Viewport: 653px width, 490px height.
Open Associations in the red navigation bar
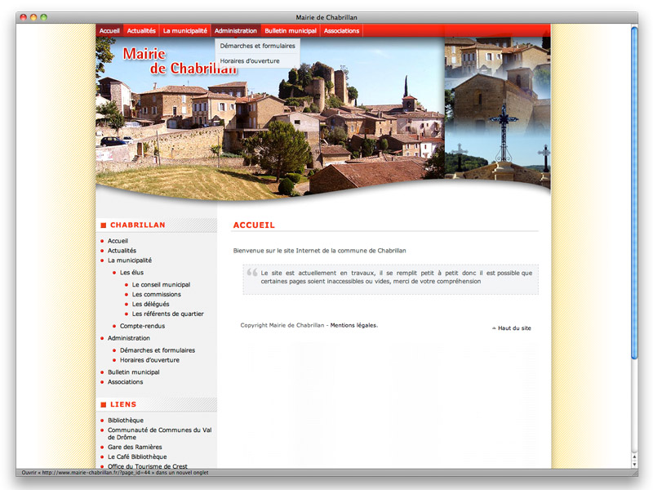(x=341, y=31)
